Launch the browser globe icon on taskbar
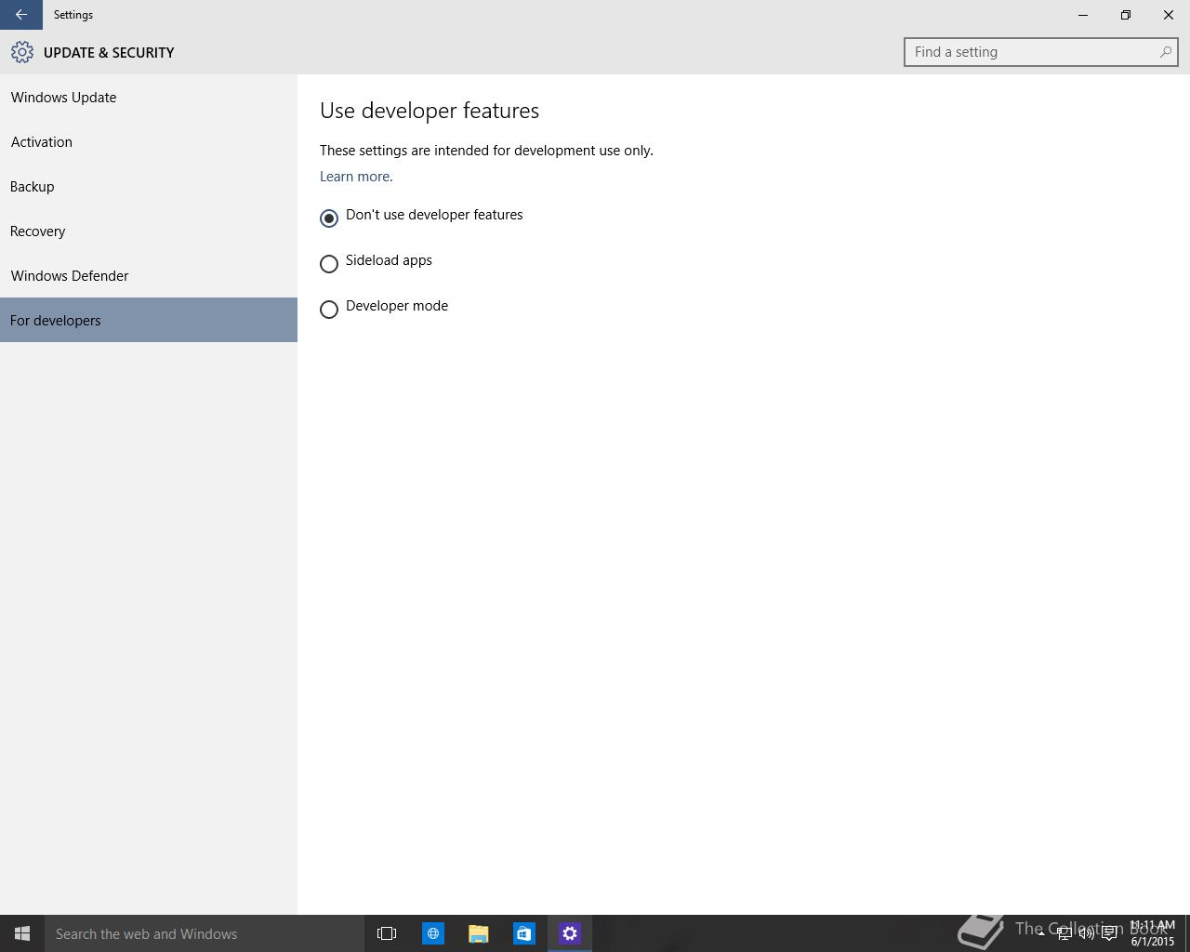 pyautogui.click(x=433, y=933)
